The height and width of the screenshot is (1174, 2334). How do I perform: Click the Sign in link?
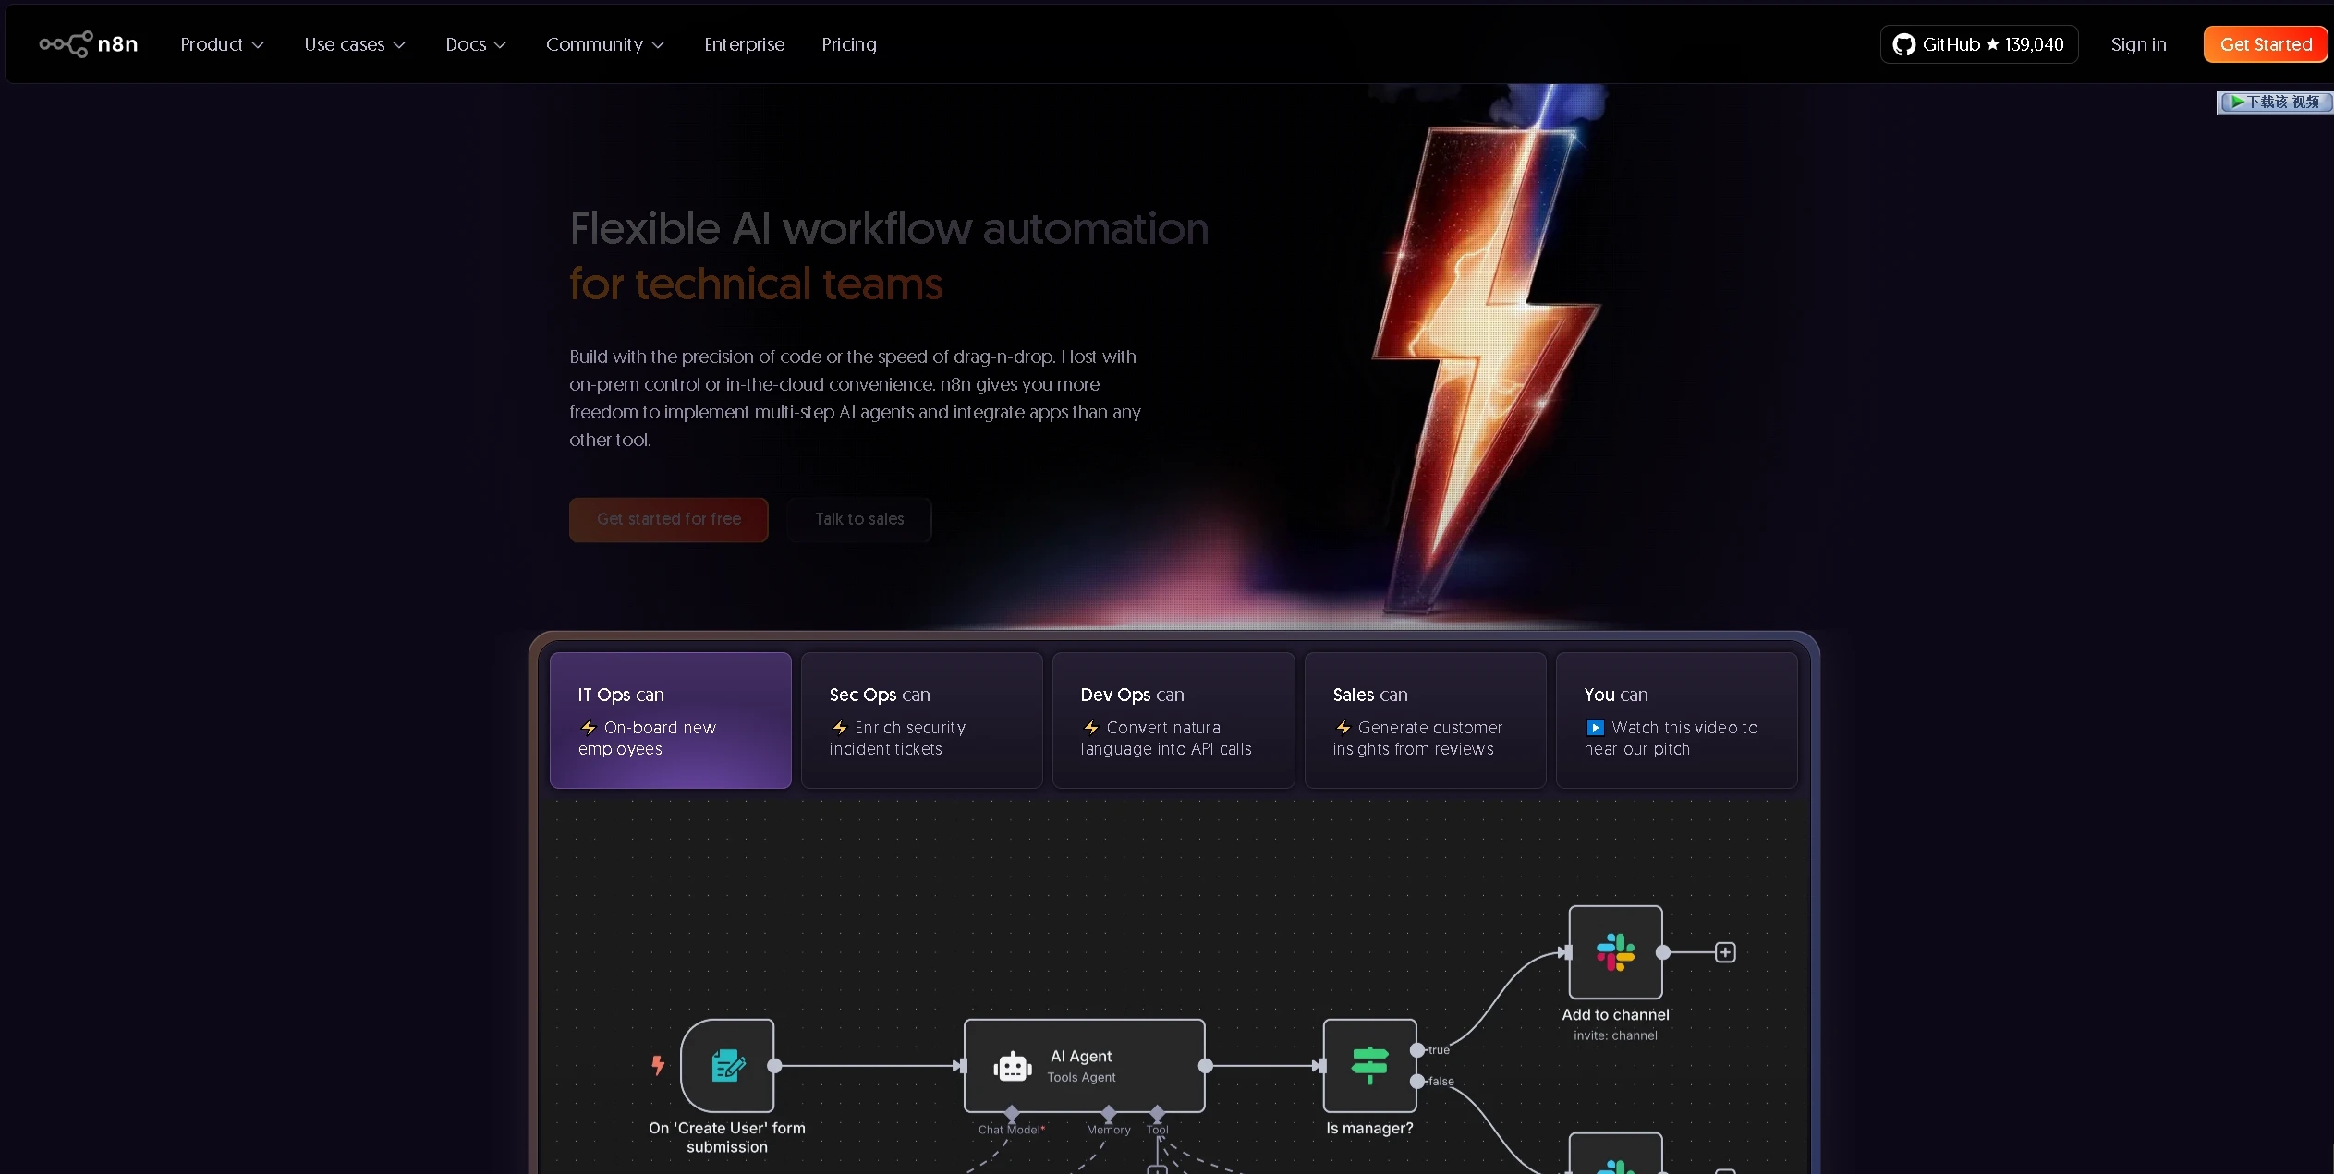(x=2138, y=44)
